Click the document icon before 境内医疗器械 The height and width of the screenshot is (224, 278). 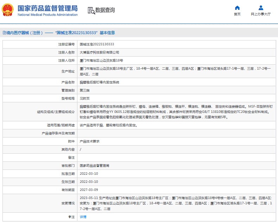click(4, 33)
